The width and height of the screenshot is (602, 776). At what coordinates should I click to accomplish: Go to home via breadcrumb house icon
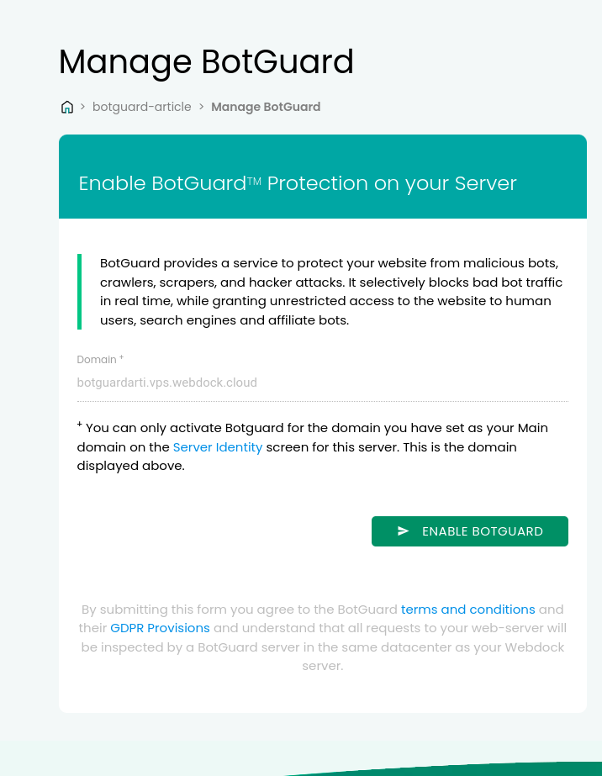click(x=66, y=107)
